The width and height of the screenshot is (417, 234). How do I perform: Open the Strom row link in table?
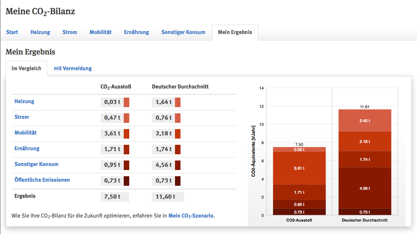point(22,117)
